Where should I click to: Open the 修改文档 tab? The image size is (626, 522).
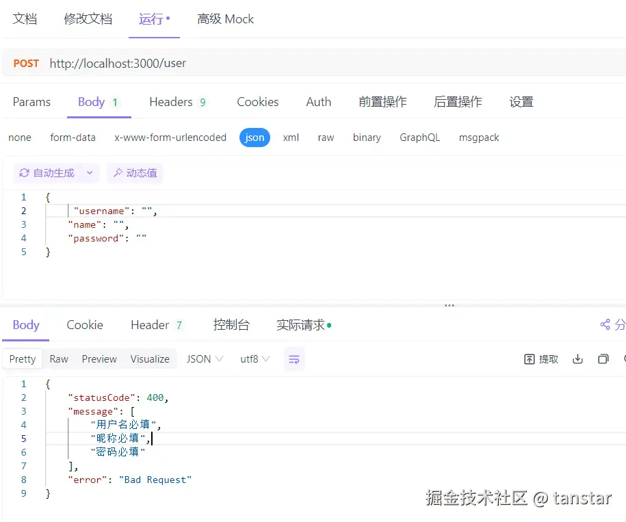tap(88, 18)
